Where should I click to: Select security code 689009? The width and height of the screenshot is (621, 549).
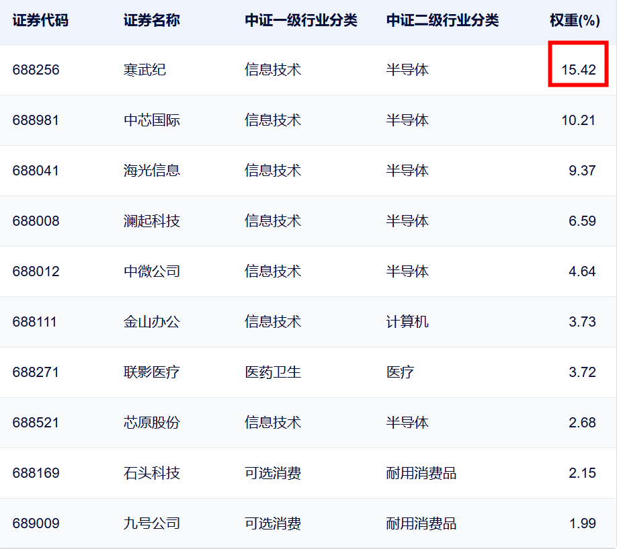[x=36, y=523]
